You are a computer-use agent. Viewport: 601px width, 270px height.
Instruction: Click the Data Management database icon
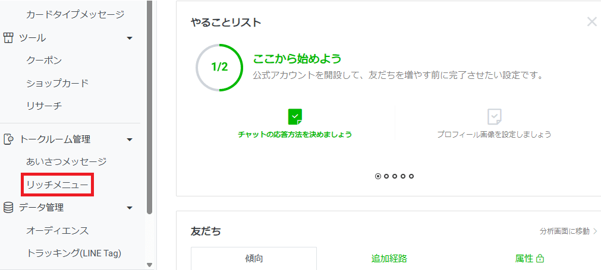[8, 208]
